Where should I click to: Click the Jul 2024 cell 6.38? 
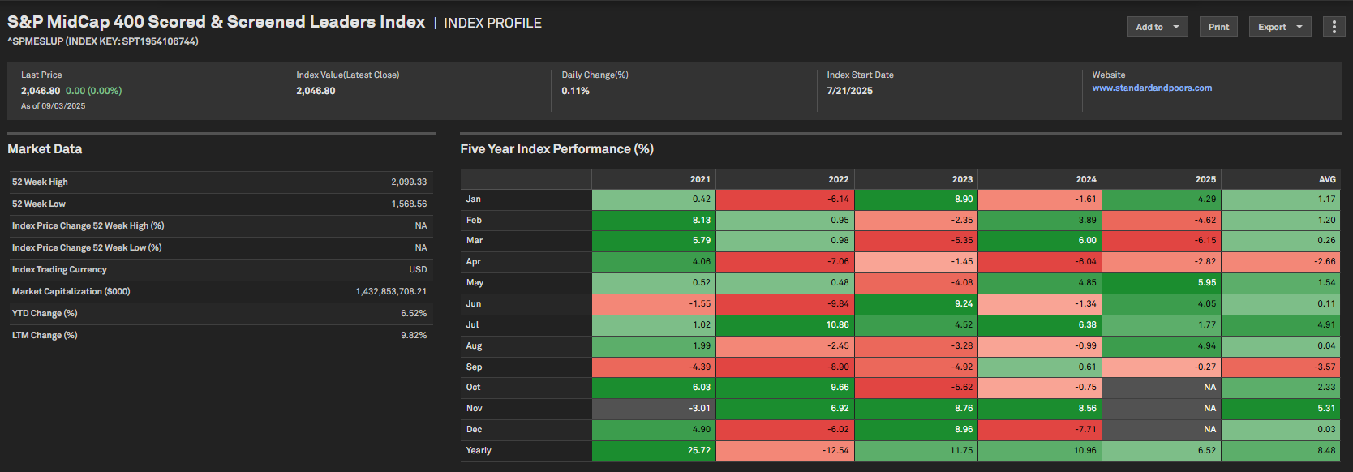pyautogui.click(x=1040, y=325)
